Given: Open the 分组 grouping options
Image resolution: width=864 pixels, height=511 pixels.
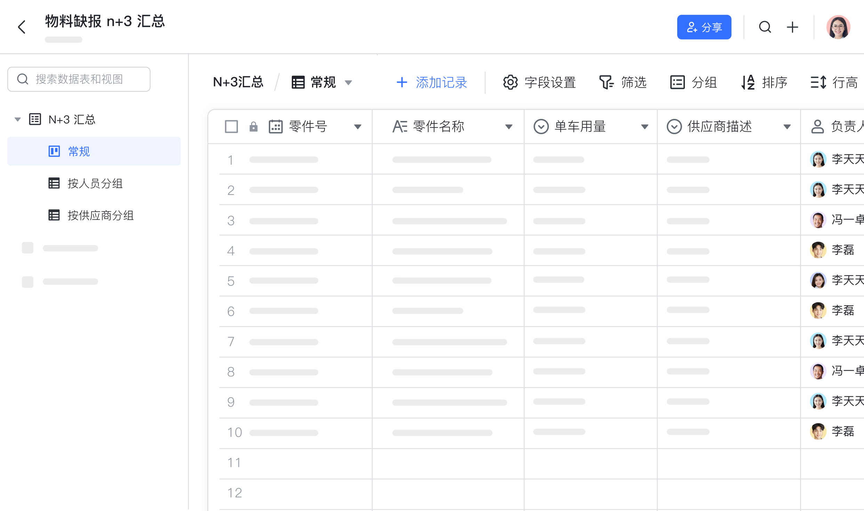Looking at the screenshot, I should 694,82.
